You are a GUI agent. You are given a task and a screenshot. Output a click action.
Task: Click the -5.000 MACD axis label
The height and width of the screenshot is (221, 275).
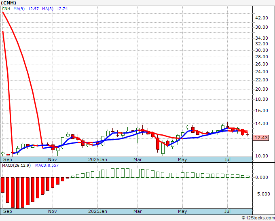click(x=263, y=194)
